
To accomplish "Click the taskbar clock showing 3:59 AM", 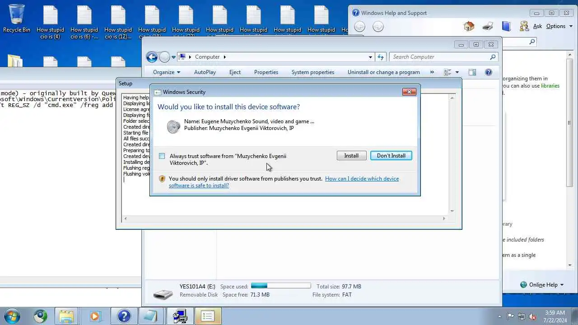I will tap(555, 316).
